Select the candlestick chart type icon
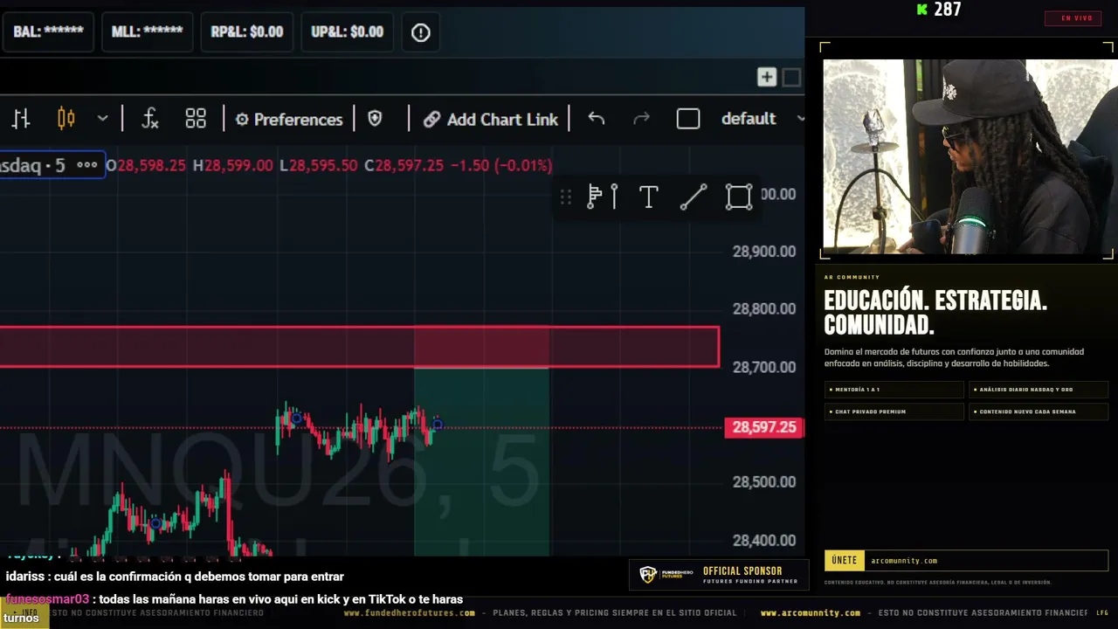This screenshot has width=1118, height=629. click(x=66, y=119)
